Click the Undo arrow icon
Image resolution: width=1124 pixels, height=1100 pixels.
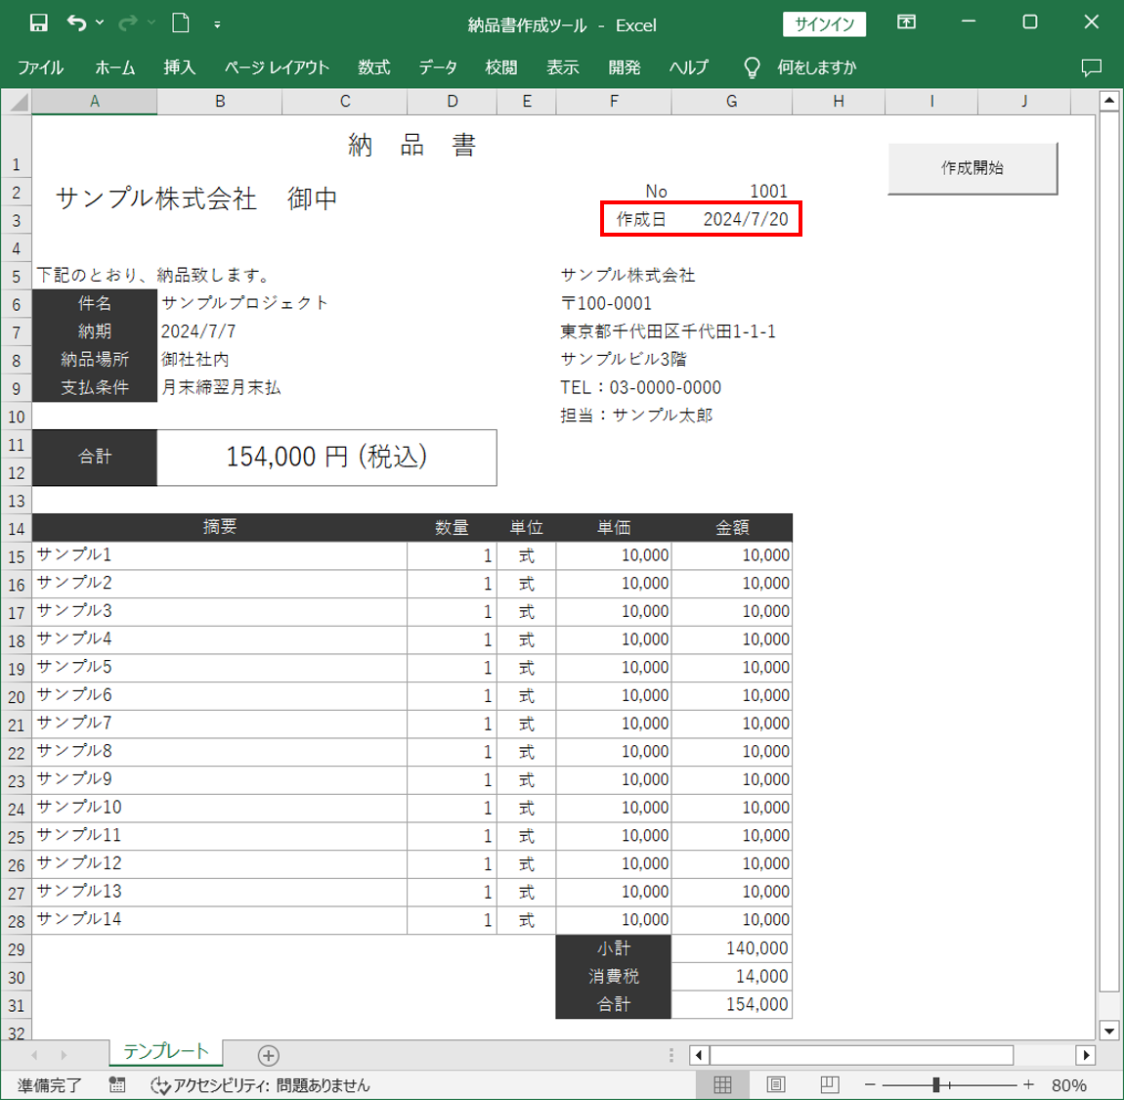coord(76,22)
